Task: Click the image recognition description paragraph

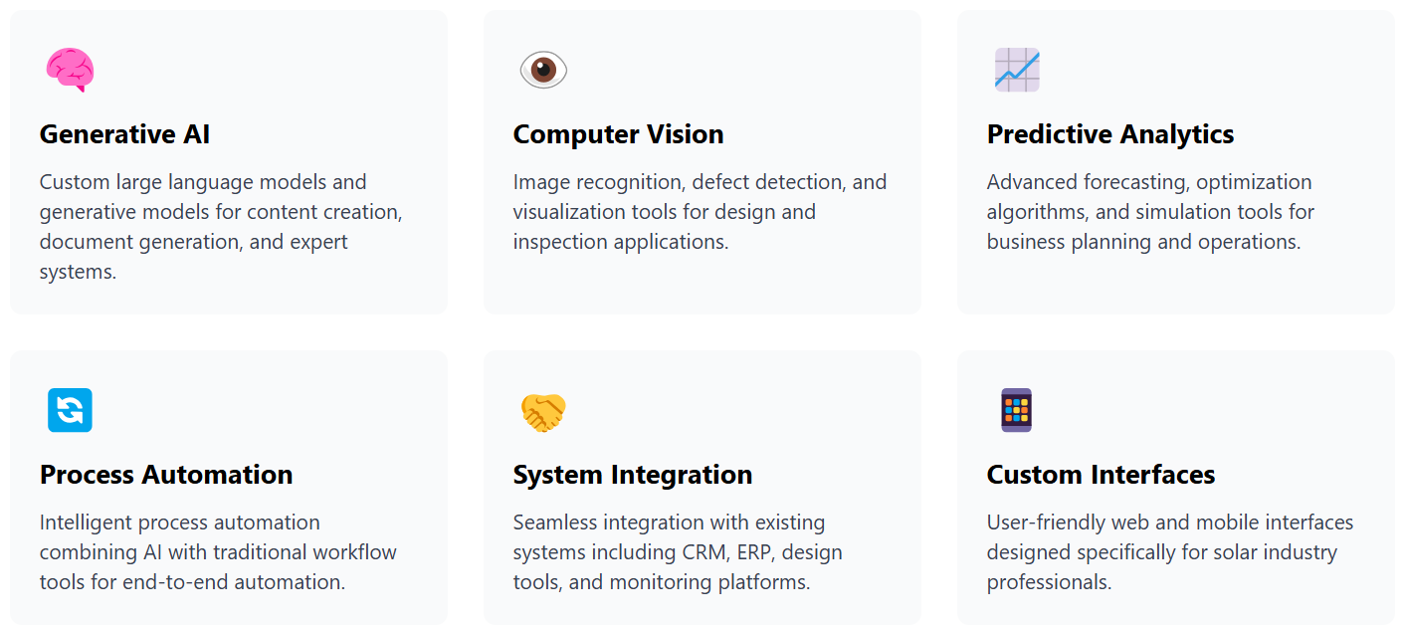Action: coord(701,212)
